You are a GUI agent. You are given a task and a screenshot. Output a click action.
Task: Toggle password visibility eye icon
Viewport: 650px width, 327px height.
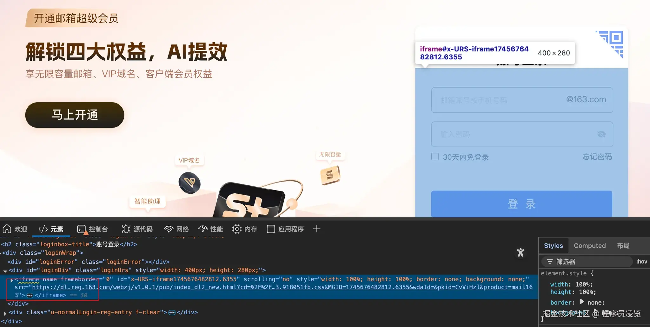pos(601,135)
